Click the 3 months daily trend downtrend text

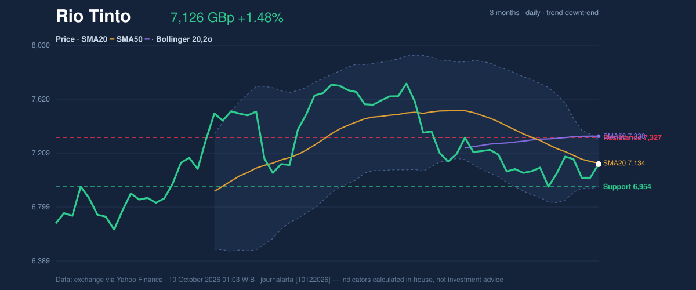point(544,13)
